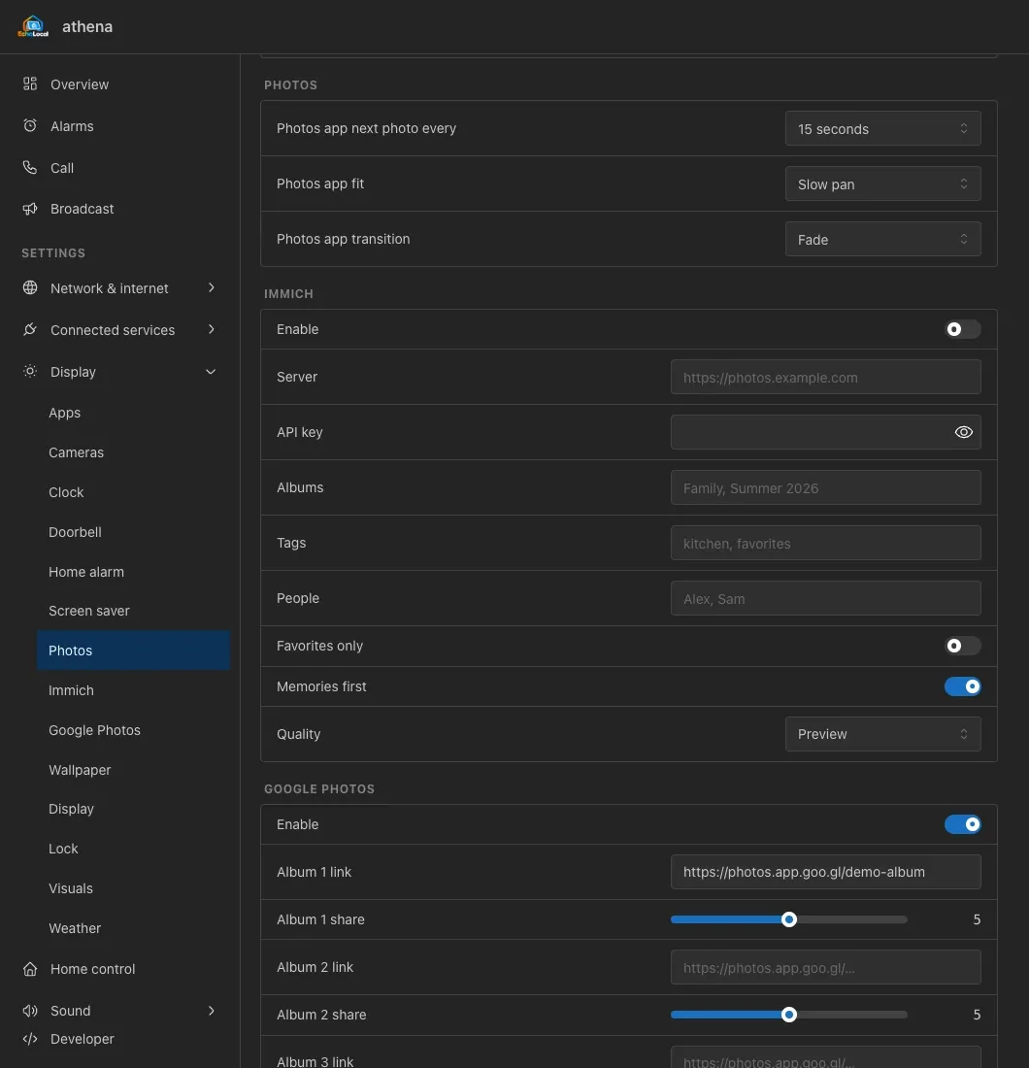Image resolution: width=1029 pixels, height=1068 pixels.
Task: Click the Broadcast megaphone icon
Action: (30, 209)
